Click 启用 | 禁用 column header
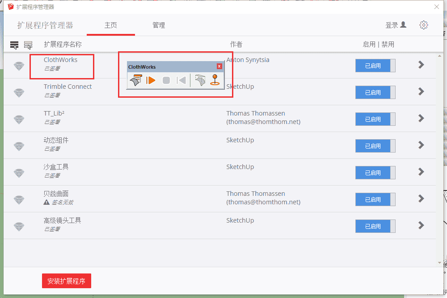This screenshot has width=447, height=298. [378, 45]
